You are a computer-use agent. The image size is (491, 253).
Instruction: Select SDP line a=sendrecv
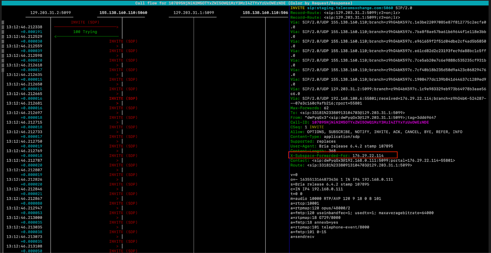pos(302,237)
